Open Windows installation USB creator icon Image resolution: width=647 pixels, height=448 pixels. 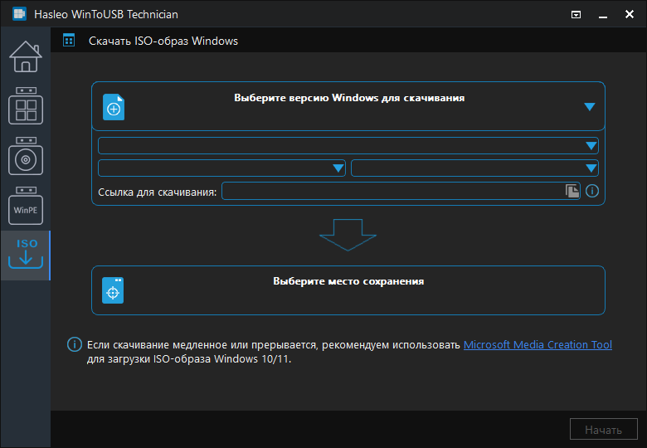(26, 156)
